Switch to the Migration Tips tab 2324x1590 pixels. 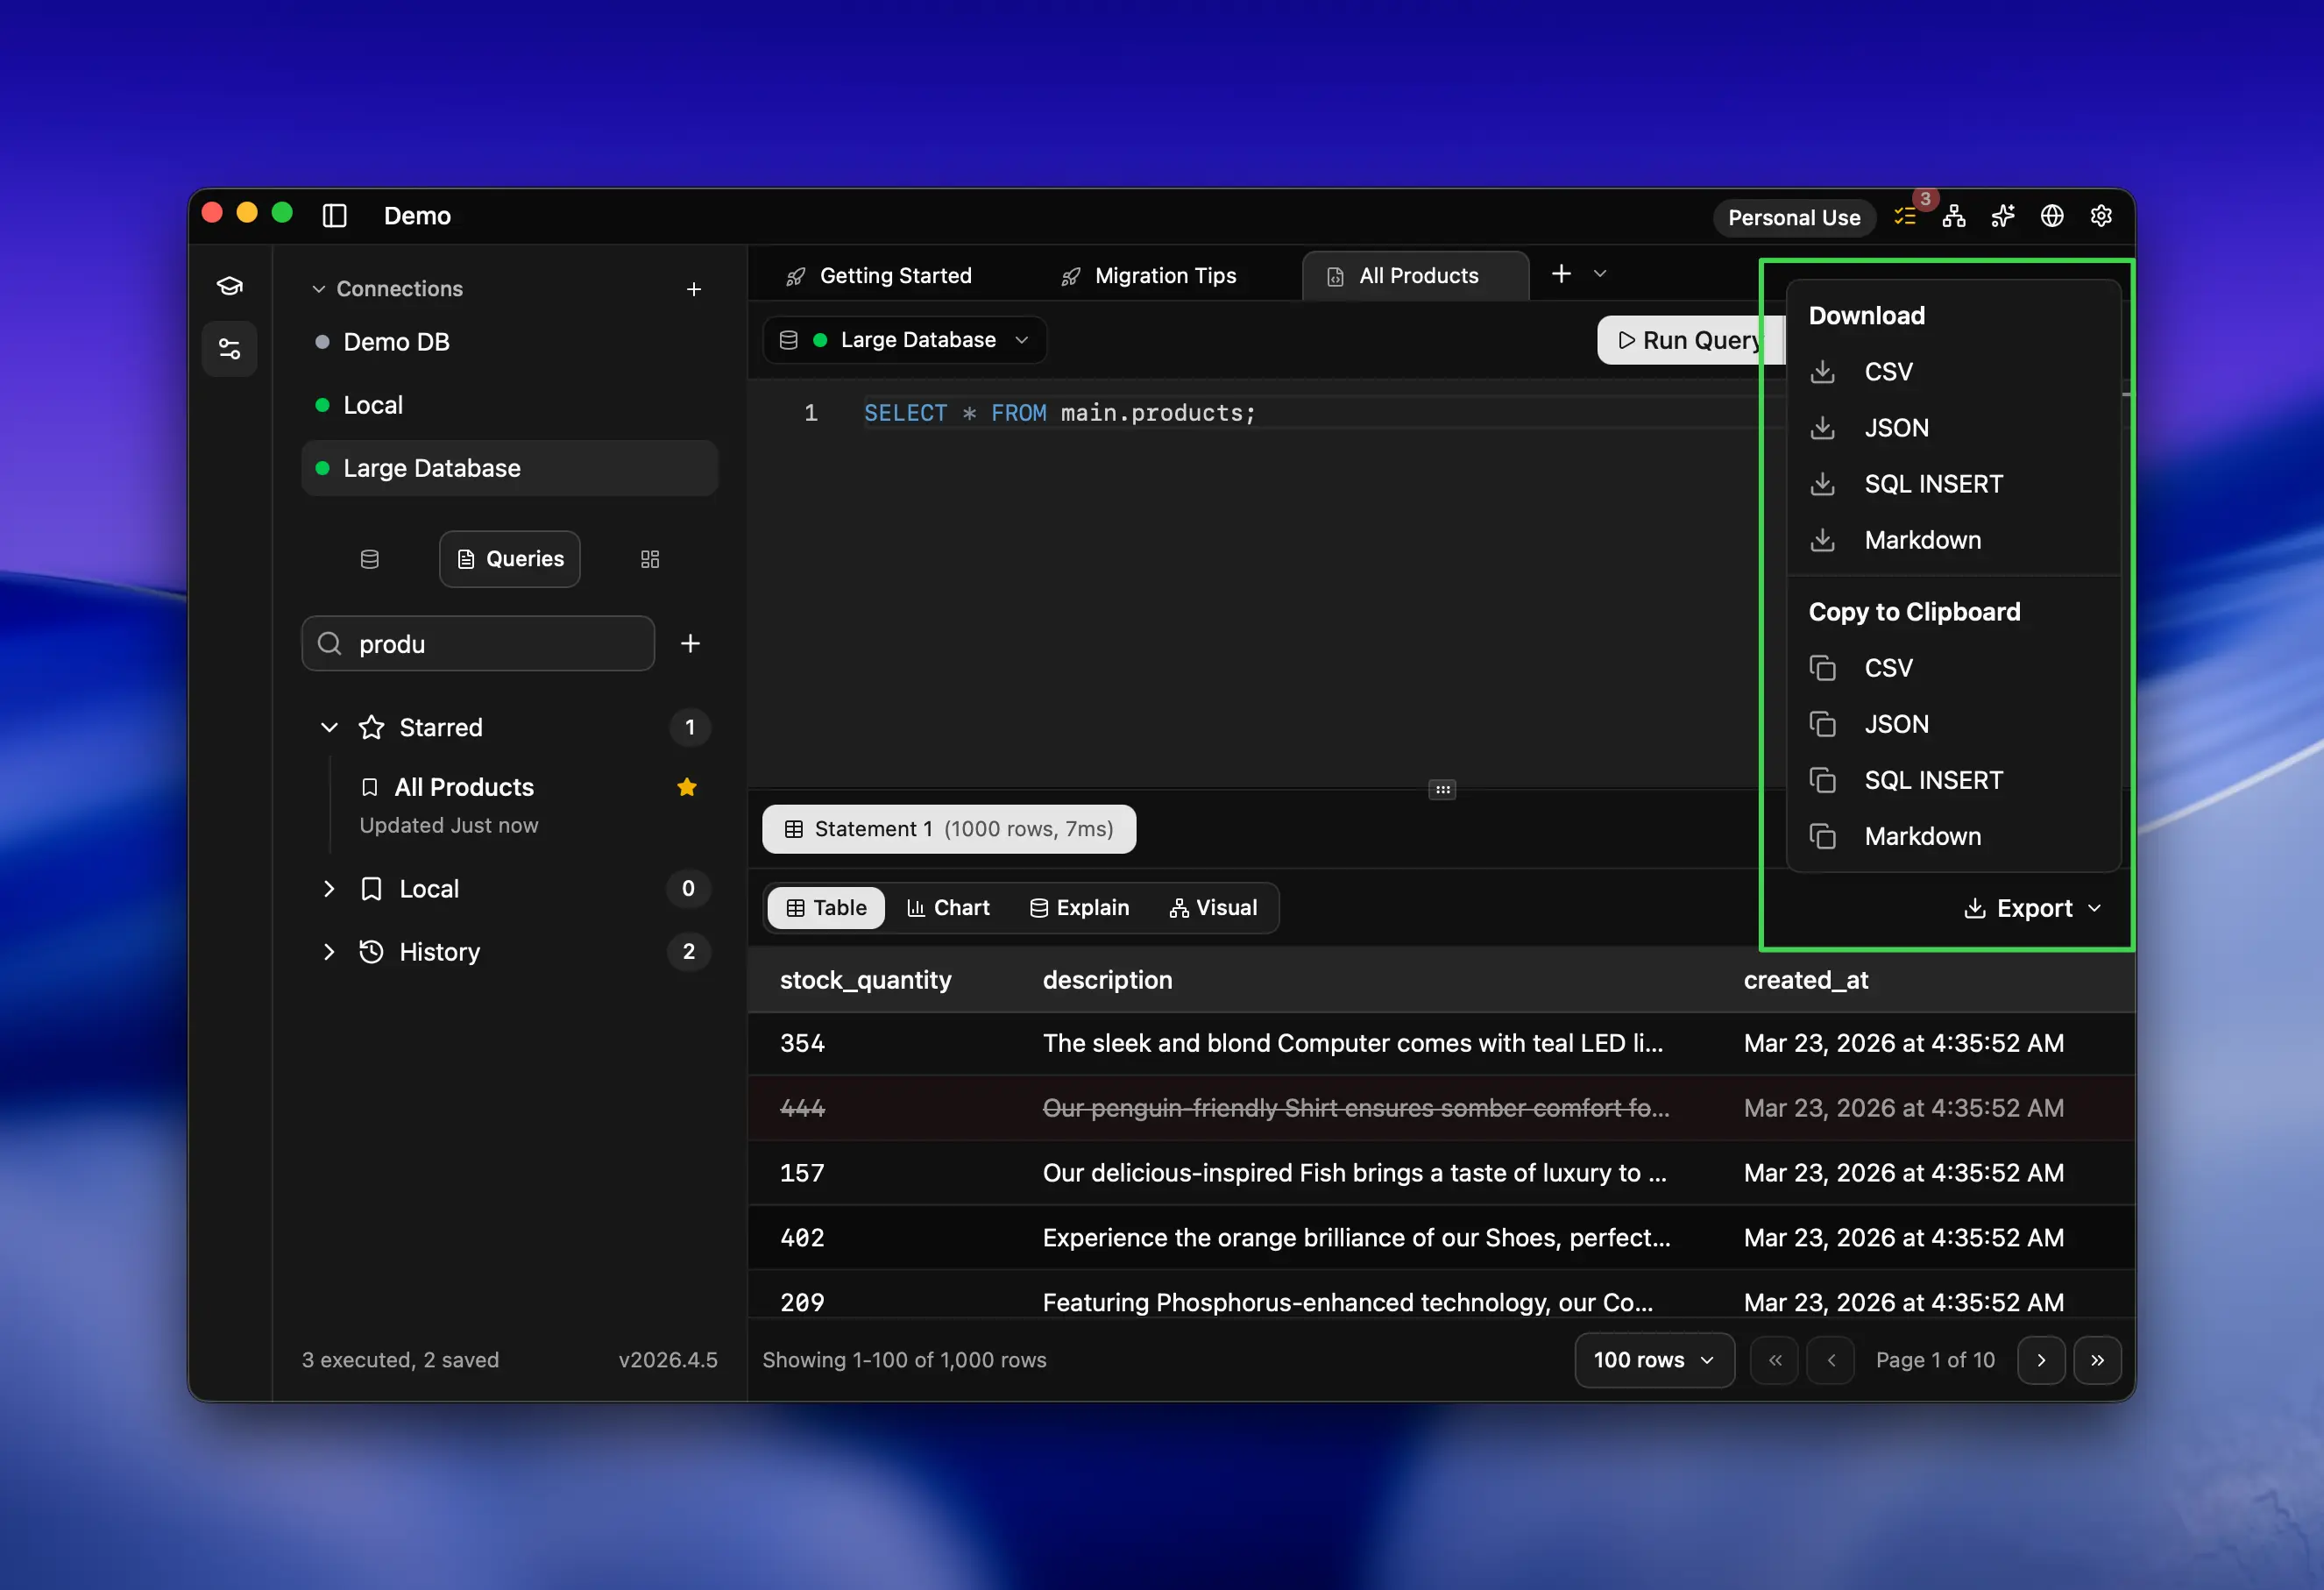coord(1164,275)
